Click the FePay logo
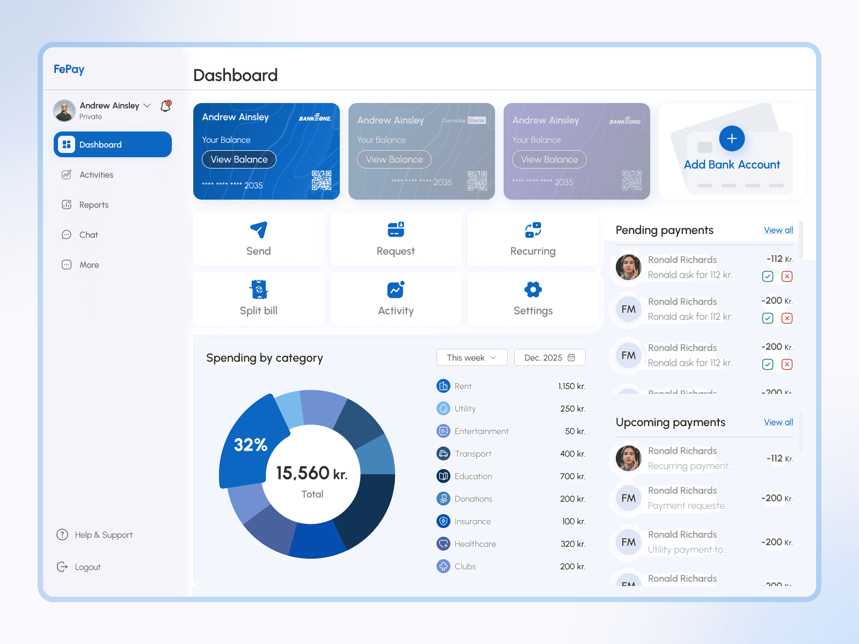The height and width of the screenshot is (644, 859). click(x=69, y=69)
